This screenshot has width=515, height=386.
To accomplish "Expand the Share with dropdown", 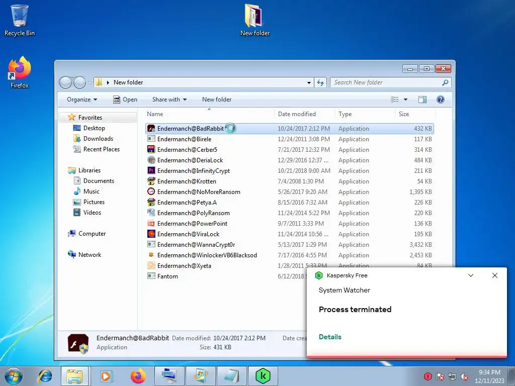I will [169, 100].
